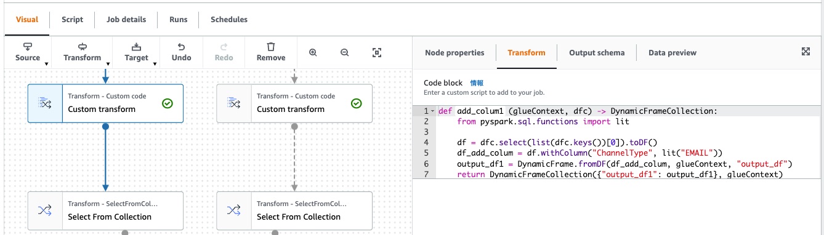Click the Transform toolbar icon

coord(82,47)
